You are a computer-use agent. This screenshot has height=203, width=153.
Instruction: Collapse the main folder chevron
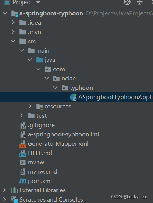click(x=22, y=50)
